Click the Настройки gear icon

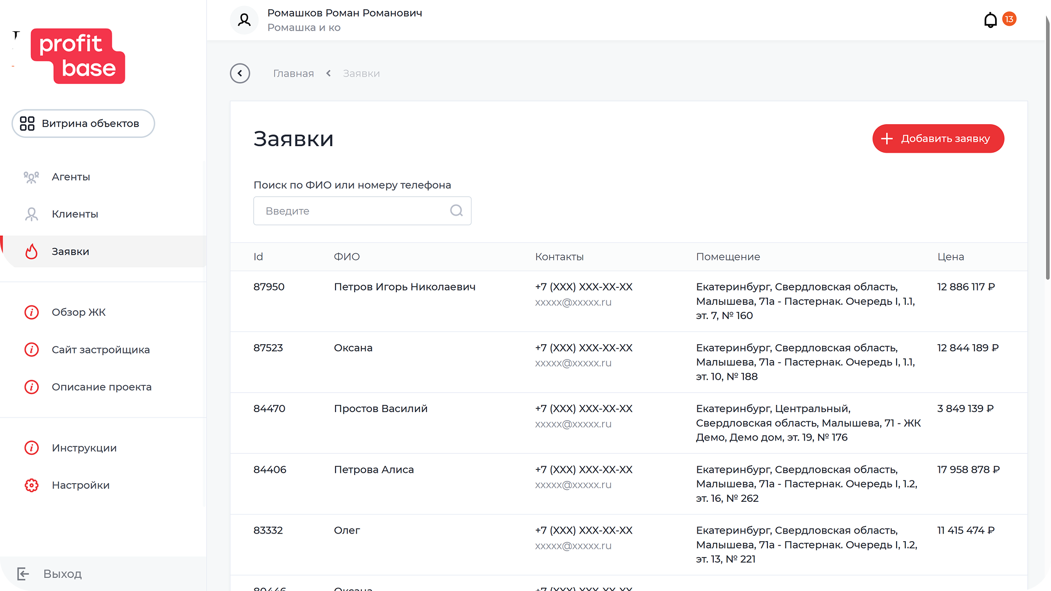[32, 485]
